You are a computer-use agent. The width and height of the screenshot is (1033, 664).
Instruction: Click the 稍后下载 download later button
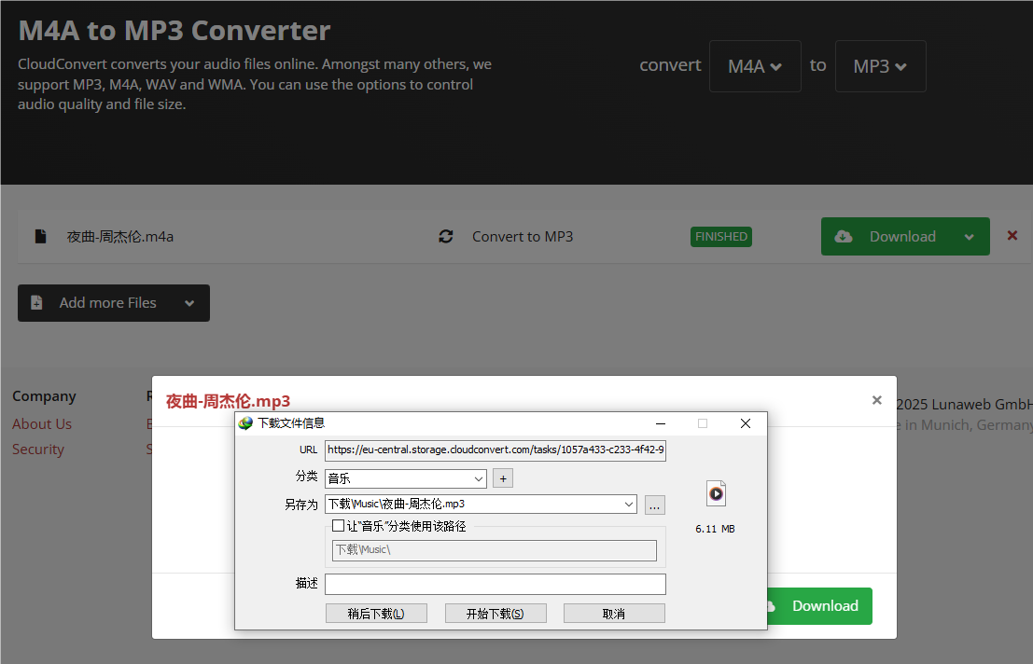click(x=376, y=614)
